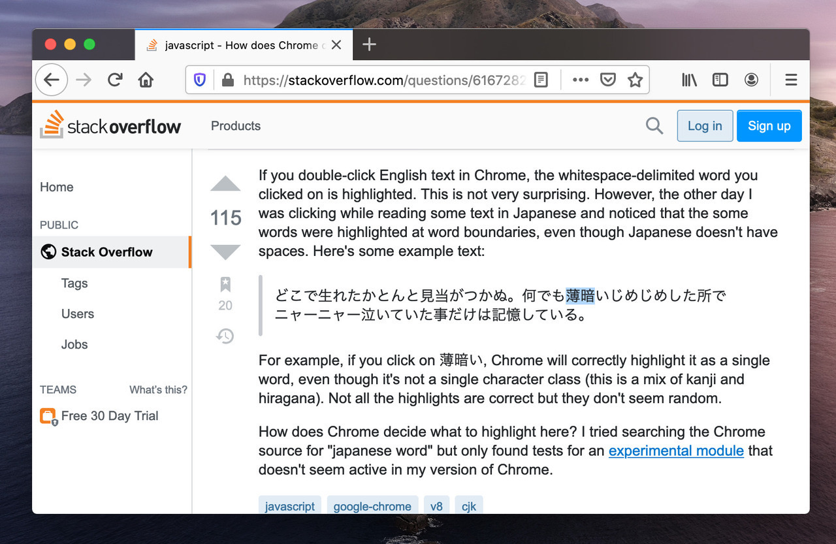Open the experimental module link
Image resolution: width=836 pixels, height=544 pixels.
click(676, 451)
